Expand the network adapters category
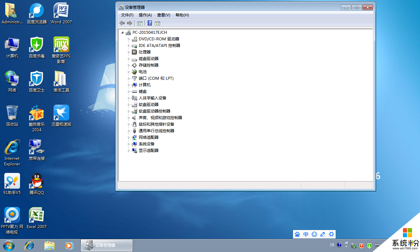420x252 pixels. coord(129,137)
